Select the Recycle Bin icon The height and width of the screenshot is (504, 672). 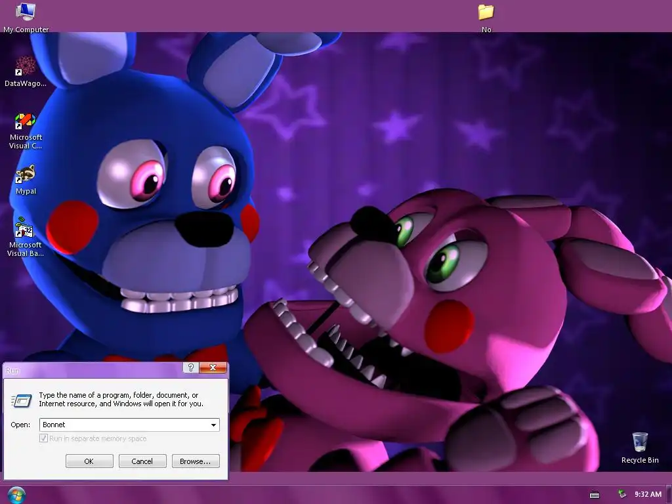(639, 448)
